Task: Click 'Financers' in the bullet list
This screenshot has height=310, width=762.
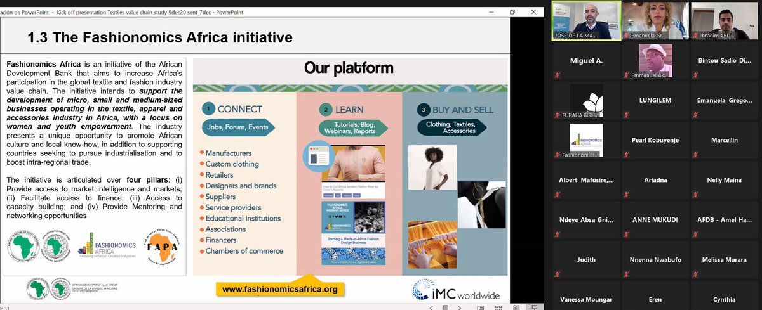Action: (x=221, y=240)
